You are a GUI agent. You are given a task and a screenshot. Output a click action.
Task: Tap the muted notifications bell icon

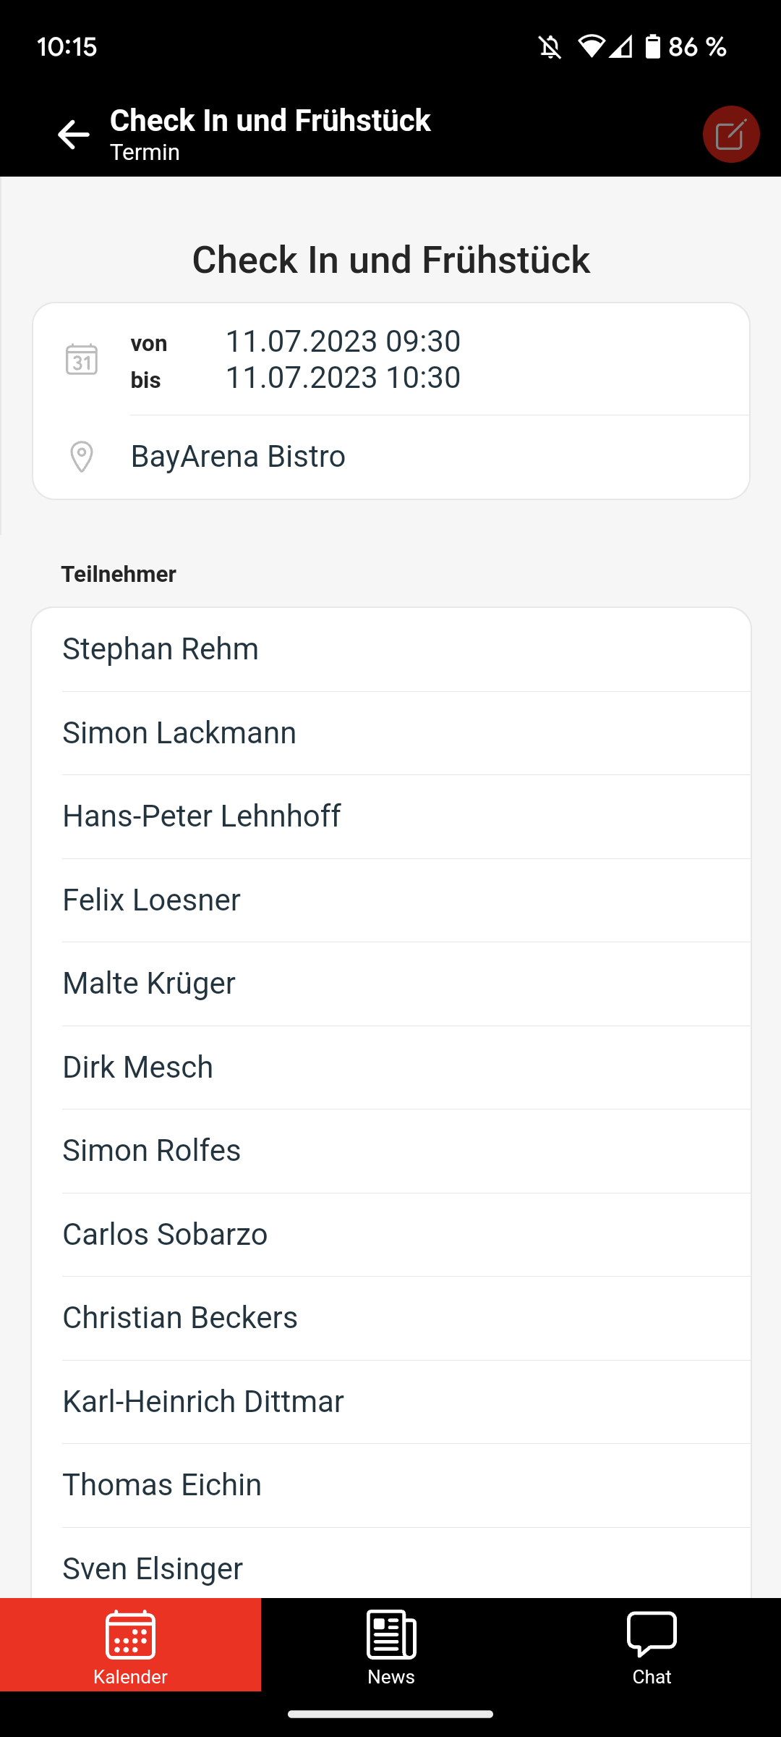click(x=550, y=48)
